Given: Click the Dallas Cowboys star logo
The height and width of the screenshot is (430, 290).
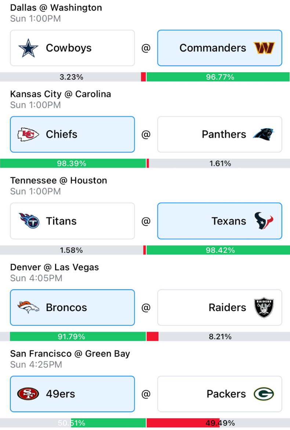Looking at the screenshot, I should tap(28, 48).
